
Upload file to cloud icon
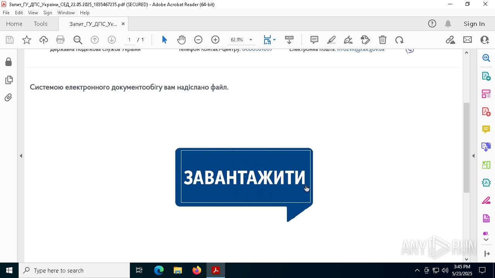[44, 40]
